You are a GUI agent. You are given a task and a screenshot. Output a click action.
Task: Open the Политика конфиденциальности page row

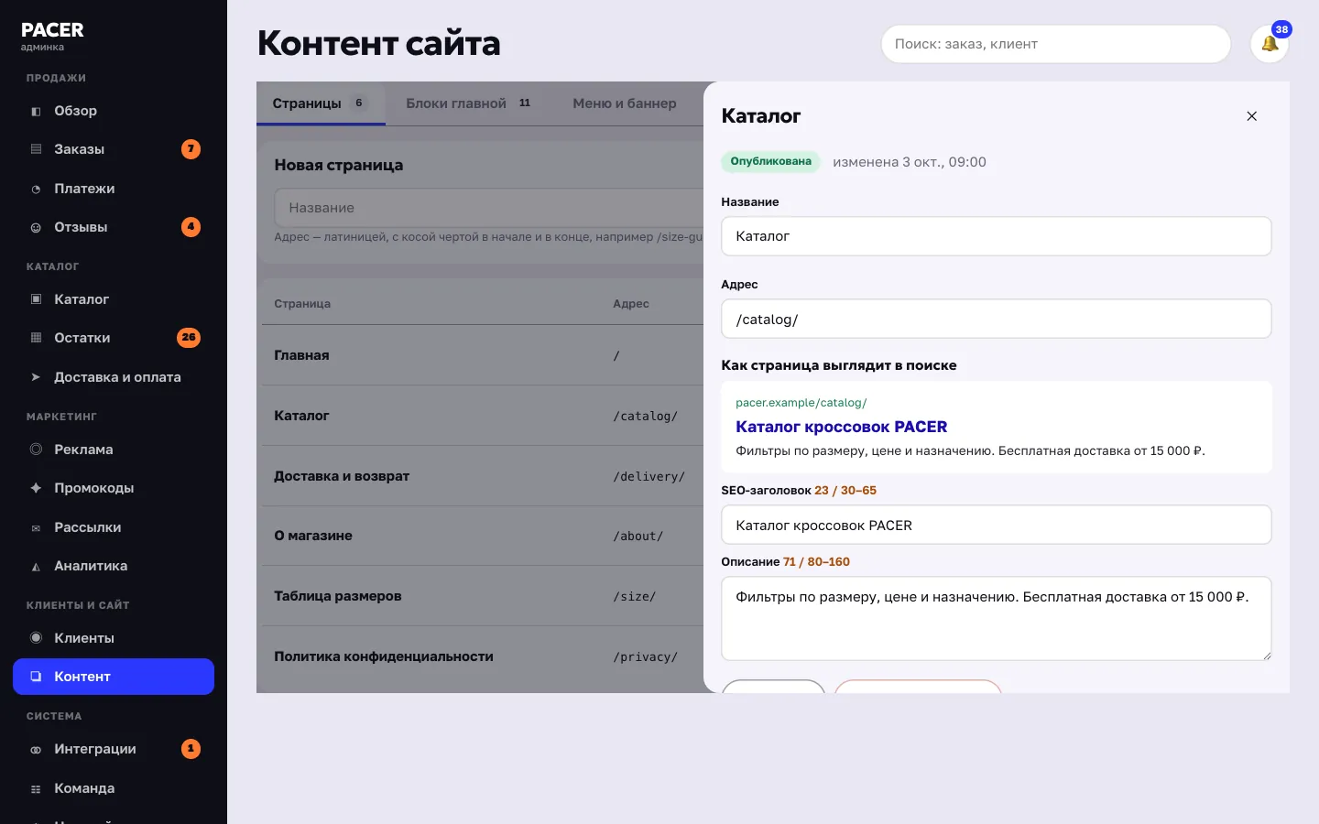[x=483, y=656]
